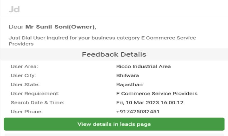The image size is (228, 136).
Task: Click the Just Dial User inquired sentence
Action: click(102, 41)
